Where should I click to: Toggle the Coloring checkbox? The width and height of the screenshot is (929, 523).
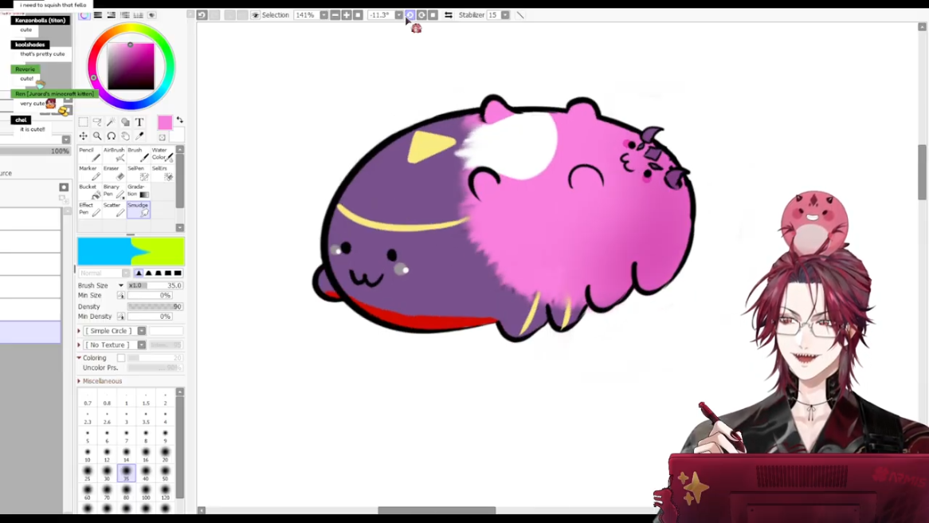[121, 358]
